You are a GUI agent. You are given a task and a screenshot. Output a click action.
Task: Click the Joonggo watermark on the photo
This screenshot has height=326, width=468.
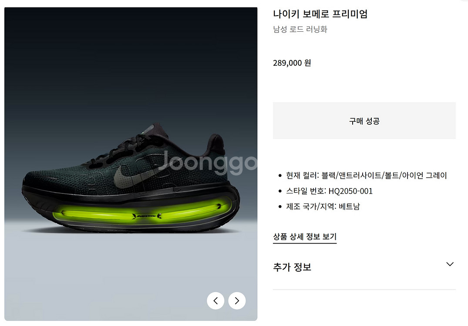tap(207, 163)
